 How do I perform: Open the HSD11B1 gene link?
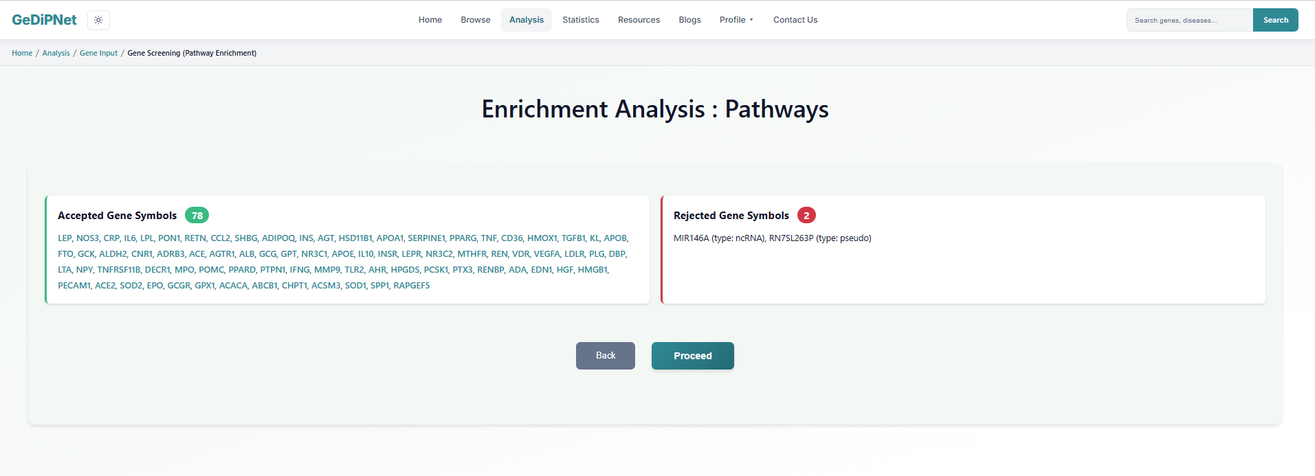pos(355,238)
